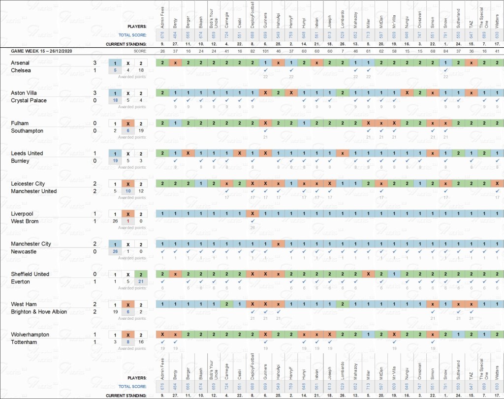Select the highlighted 2 outcome for Sheffield United–Everton
This screenshot has height=399, width=504.
(x=141, y=275)
